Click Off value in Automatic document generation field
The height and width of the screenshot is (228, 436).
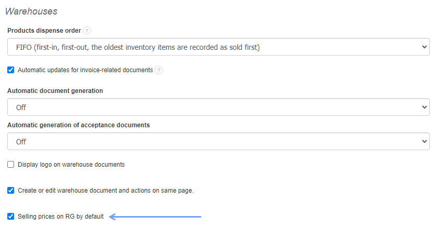click(21, 108)
